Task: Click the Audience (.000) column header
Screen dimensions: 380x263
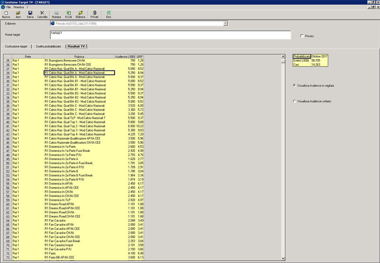Action: point(125,56)
